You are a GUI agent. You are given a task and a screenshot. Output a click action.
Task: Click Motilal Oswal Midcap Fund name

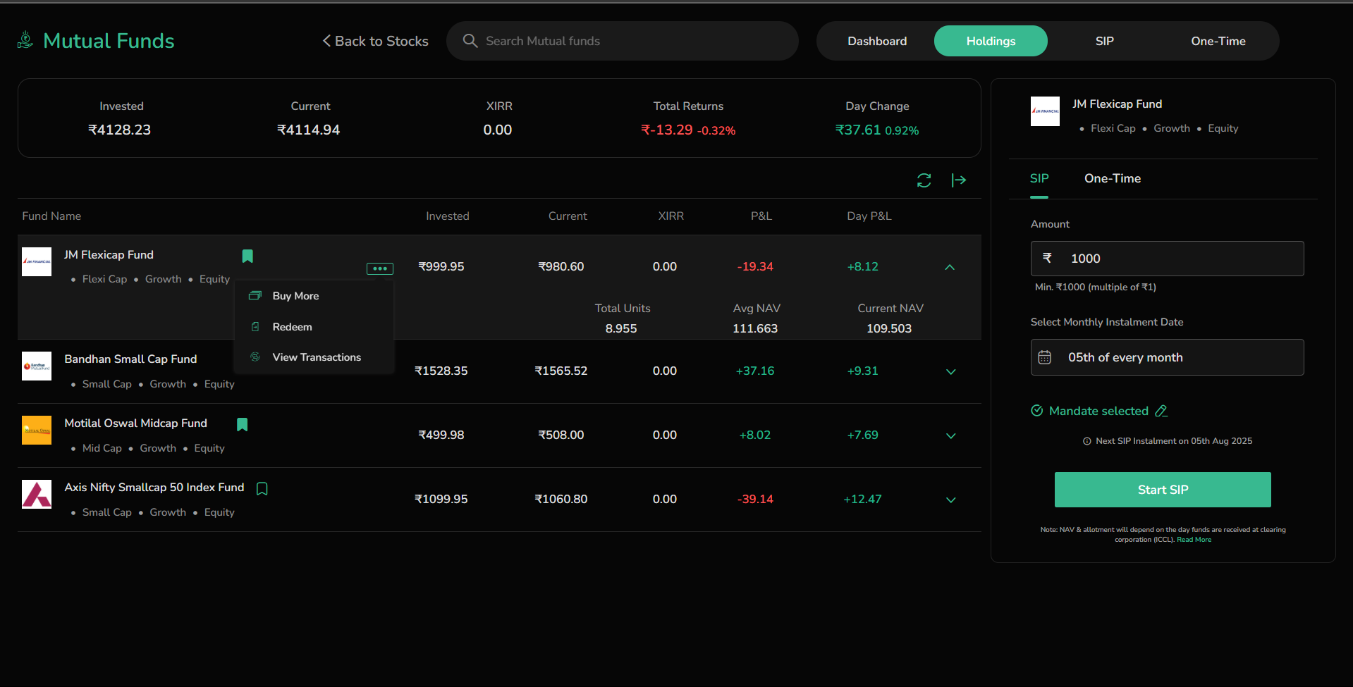[x=135, y=423]
